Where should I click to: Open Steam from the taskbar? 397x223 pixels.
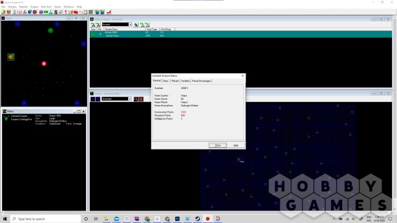click(198, 219)
